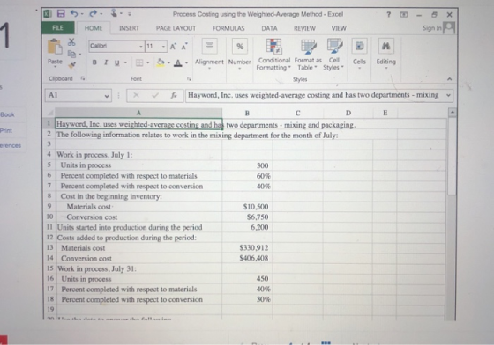Click the Borders icon
Viewport: 494px width, 345px height.
point(139,62)
